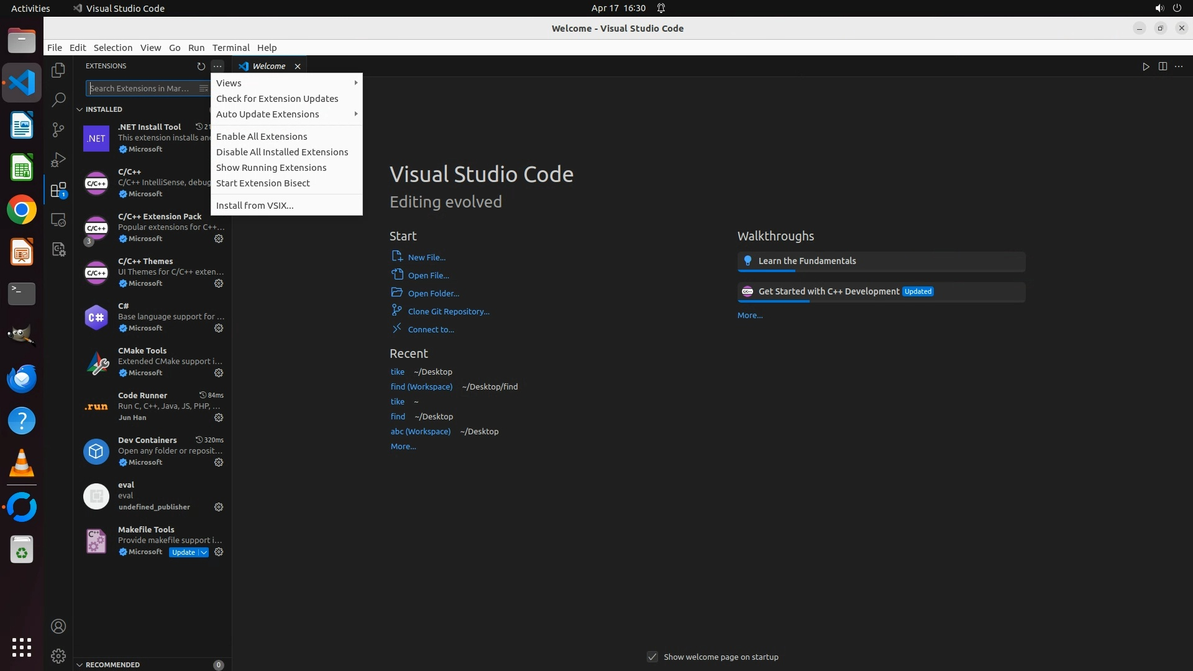Open the Terminal menu
Image resolution: width=1193 pixels, height=671 pixels.
click(x=231, y=48)
